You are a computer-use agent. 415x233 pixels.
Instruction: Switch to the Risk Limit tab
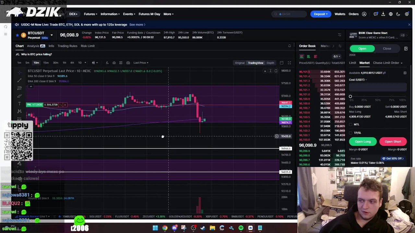pos(88,46)
